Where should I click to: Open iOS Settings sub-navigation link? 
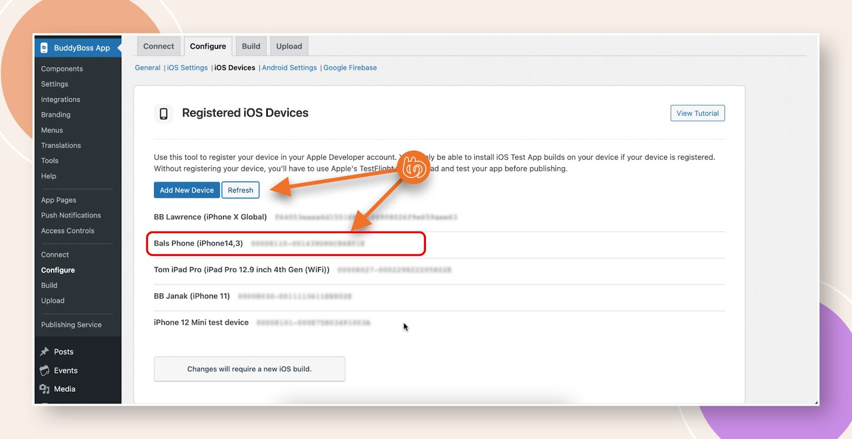coord(187,68)
